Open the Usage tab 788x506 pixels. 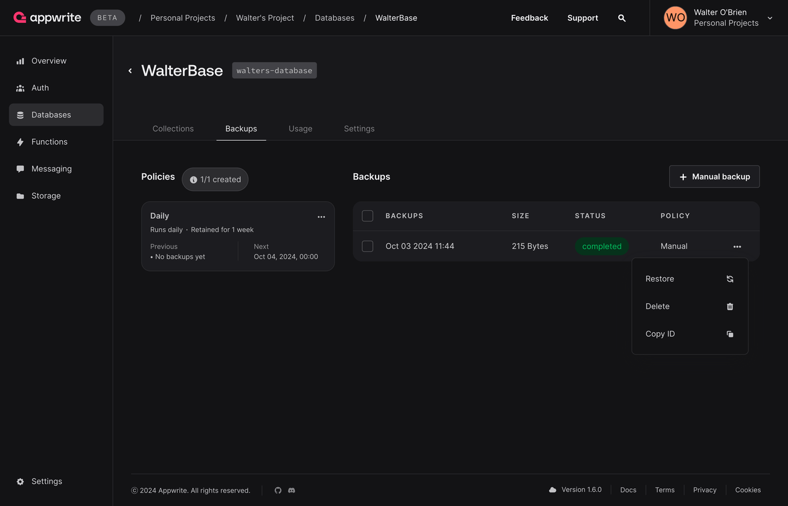click(300, 128)
